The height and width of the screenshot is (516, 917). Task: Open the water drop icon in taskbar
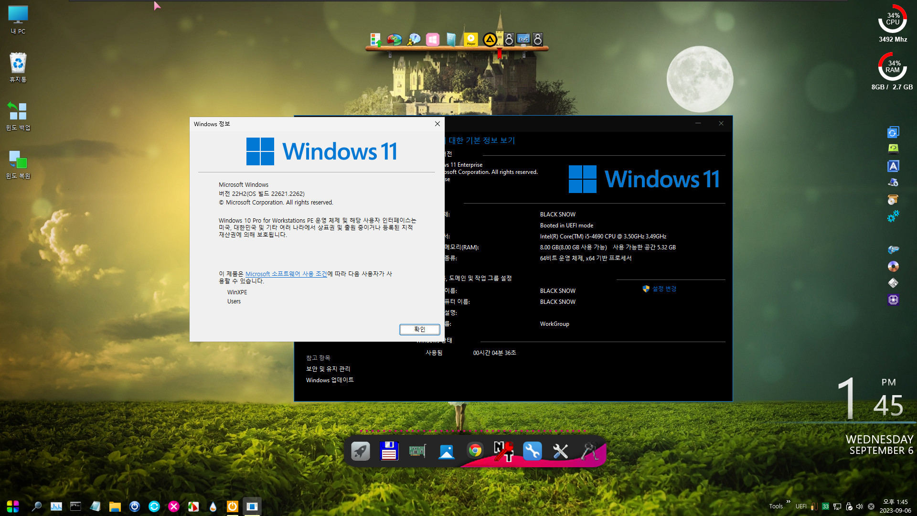pos(213,506)
